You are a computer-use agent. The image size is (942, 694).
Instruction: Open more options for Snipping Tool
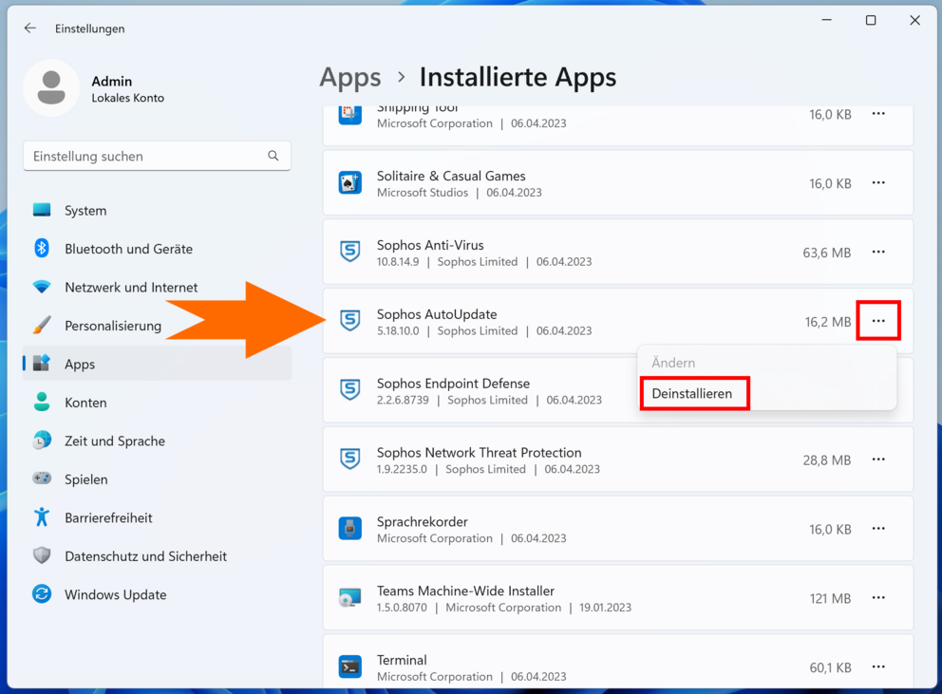(x=878, y=114)
